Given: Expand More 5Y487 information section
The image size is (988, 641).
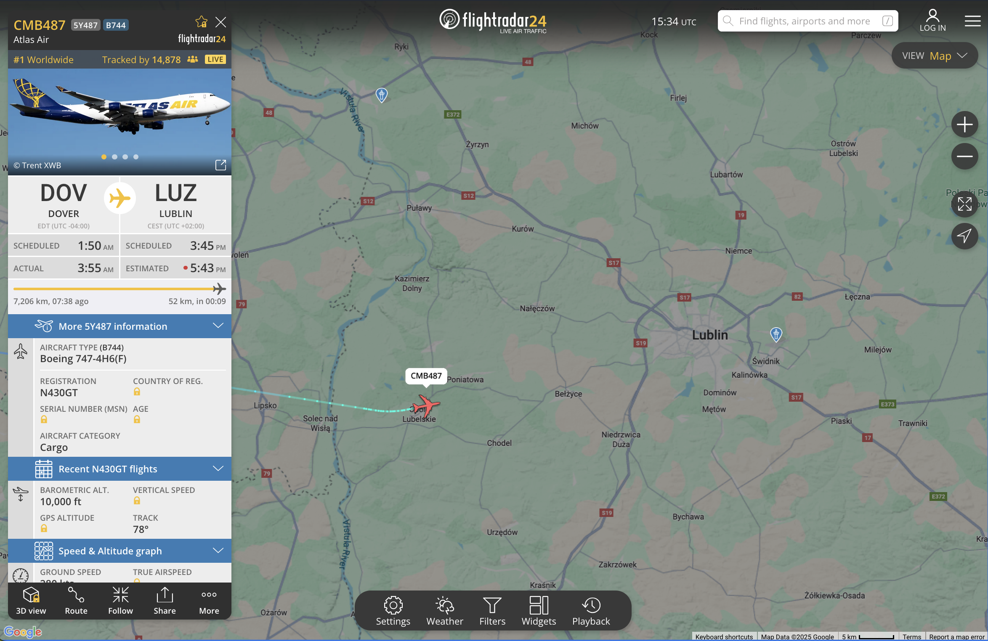Looking at the screenshot, I should pyautogui.click(x=120, y=326).
